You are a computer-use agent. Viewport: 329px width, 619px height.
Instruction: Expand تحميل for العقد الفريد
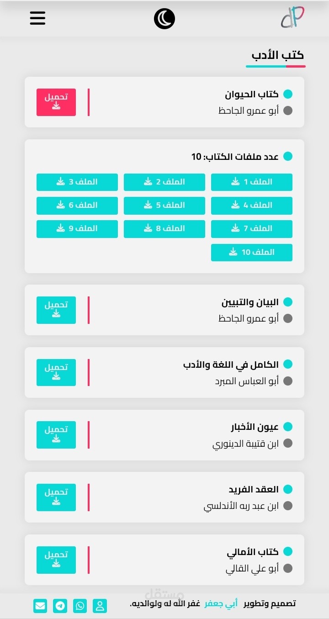click(56, 497)
